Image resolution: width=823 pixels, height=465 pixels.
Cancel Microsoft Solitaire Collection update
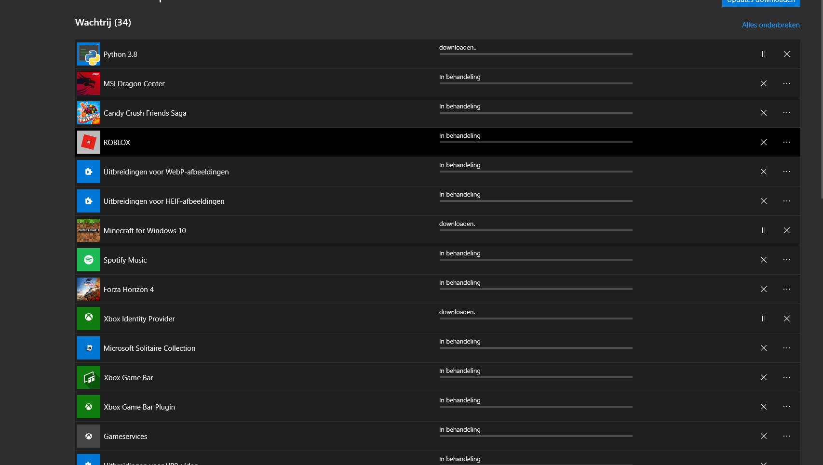[x=764, y=348]
